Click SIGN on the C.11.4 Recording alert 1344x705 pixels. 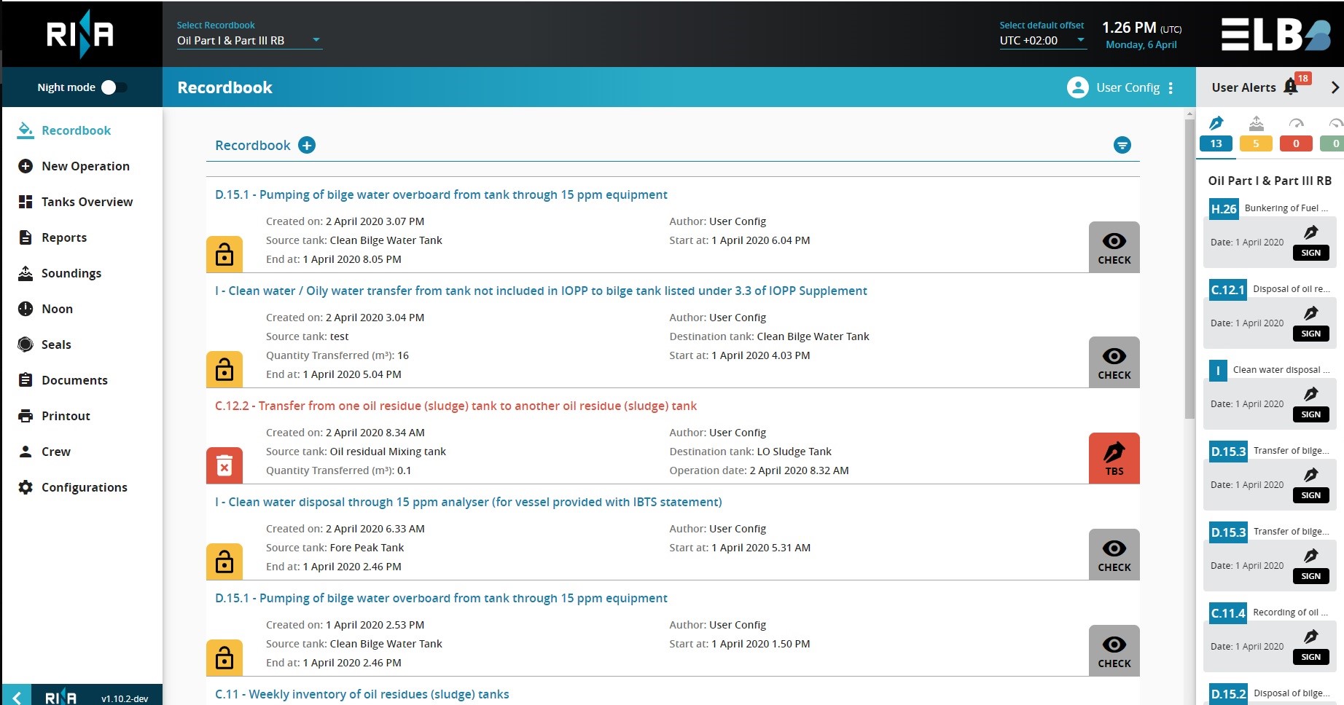click(1310, 646)
